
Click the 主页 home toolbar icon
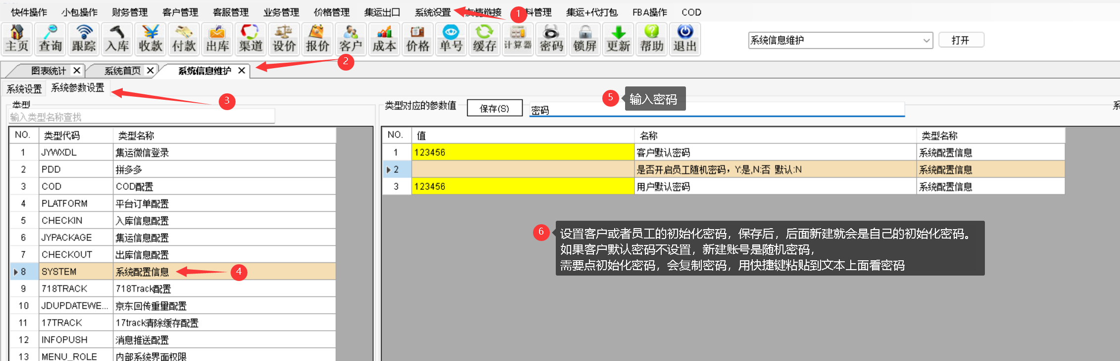17,39
